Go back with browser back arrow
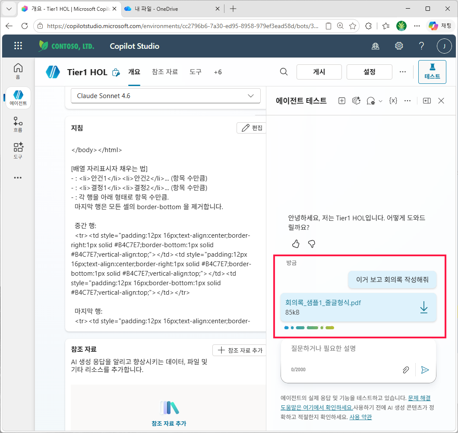458x433 pixels. [x=9, y=26]
